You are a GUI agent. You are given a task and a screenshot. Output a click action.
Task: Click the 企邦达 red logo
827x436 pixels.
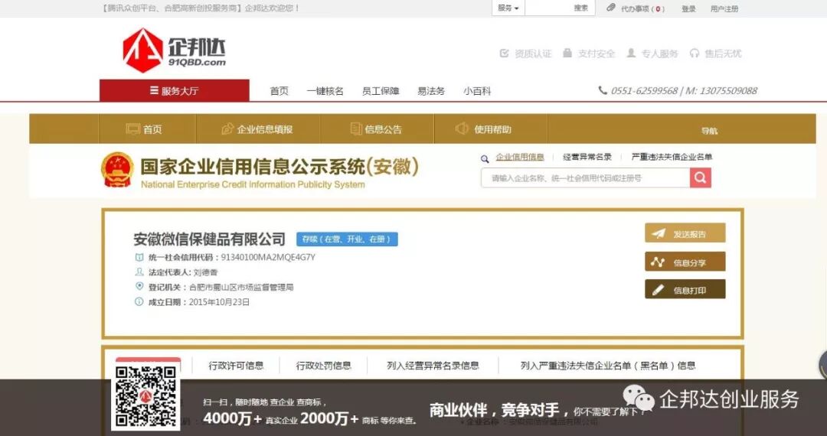click(x=143, y=50)
